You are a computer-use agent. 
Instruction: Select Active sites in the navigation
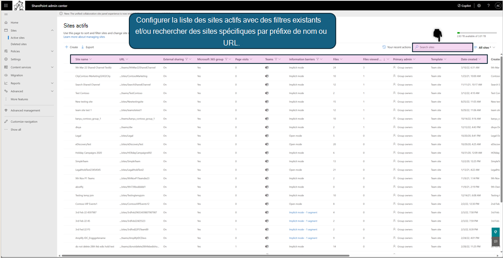(18, 37)
